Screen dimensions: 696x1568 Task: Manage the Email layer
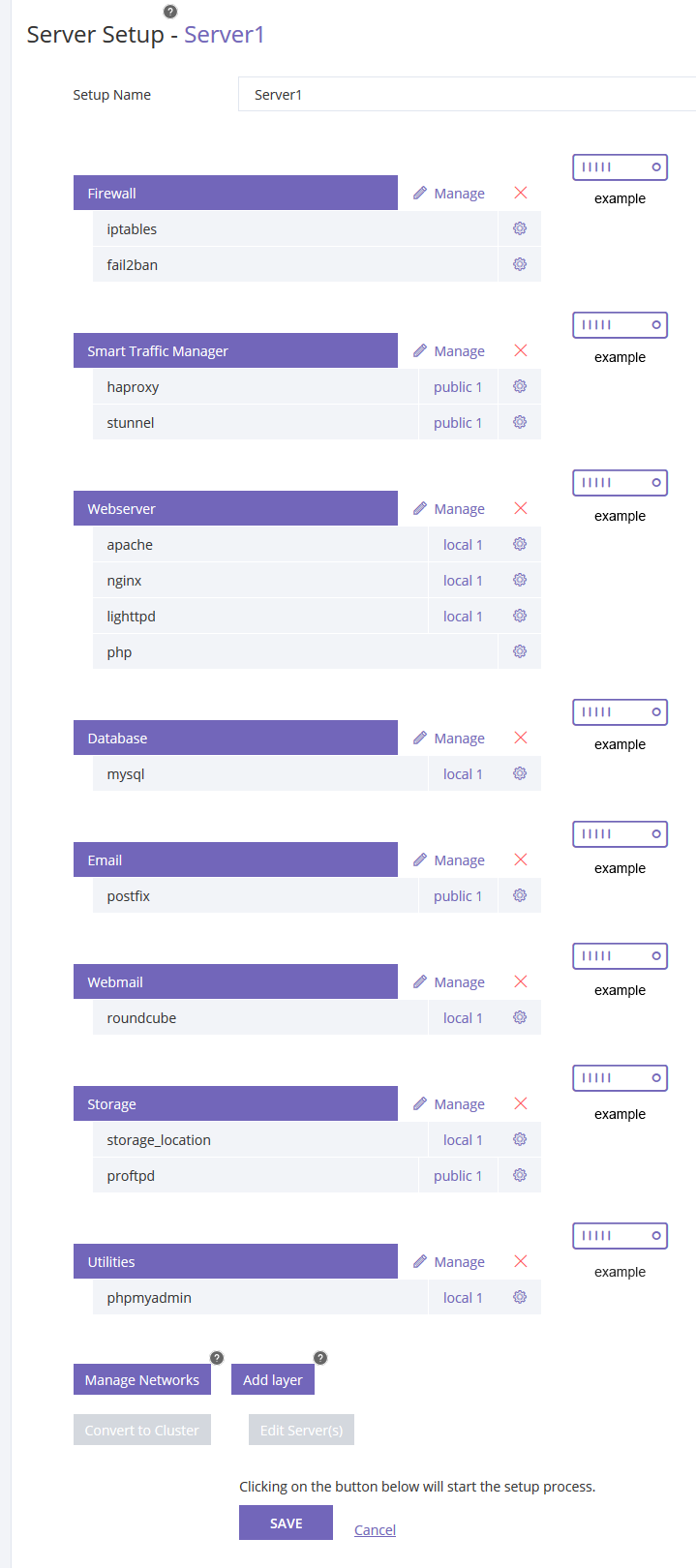pos(449,860)
